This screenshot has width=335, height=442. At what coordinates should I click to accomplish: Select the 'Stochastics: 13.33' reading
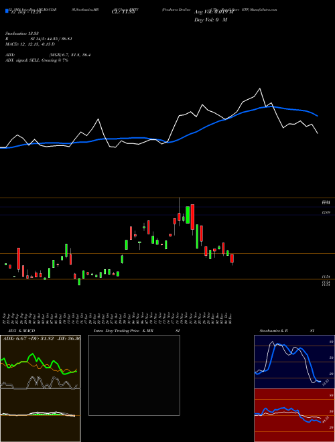pos(21,33)
